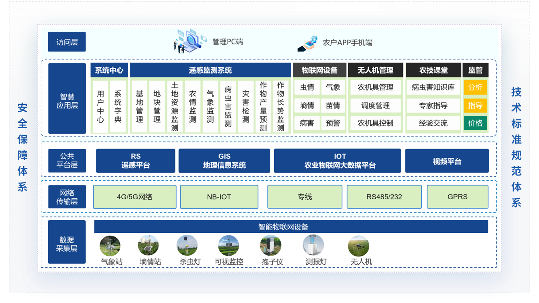Toggle the 气象 meteorology item
539x303 pixels.
point(334,87)
